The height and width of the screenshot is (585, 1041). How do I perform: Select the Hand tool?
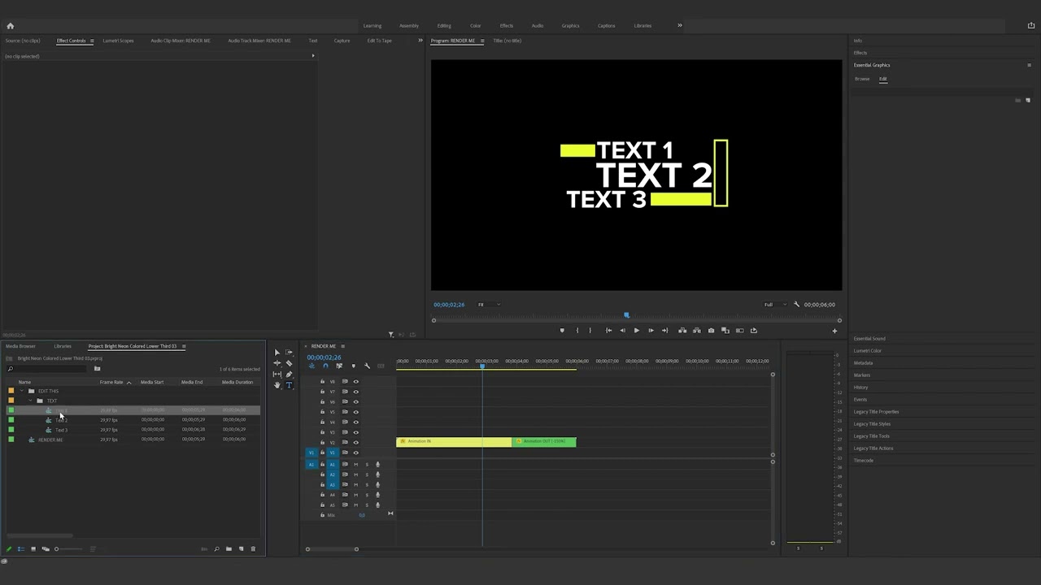click(277, 385)
